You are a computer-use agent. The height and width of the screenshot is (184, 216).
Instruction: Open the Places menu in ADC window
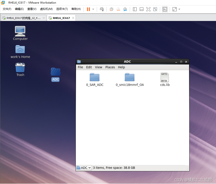click(110, 67)
